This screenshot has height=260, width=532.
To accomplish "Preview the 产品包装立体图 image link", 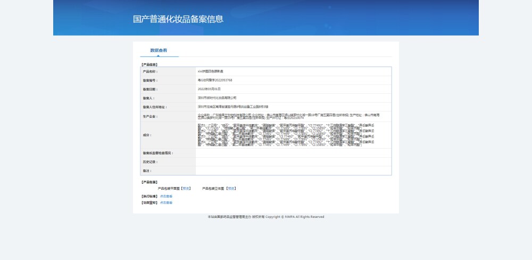I will tap(231, 188).
